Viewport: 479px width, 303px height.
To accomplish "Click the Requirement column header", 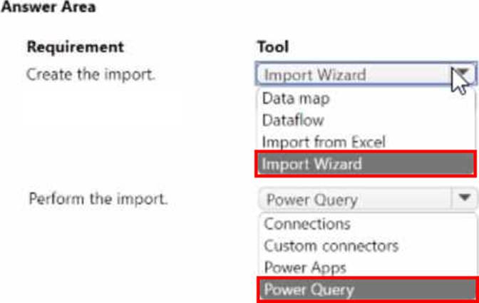I will pos(75,47).
